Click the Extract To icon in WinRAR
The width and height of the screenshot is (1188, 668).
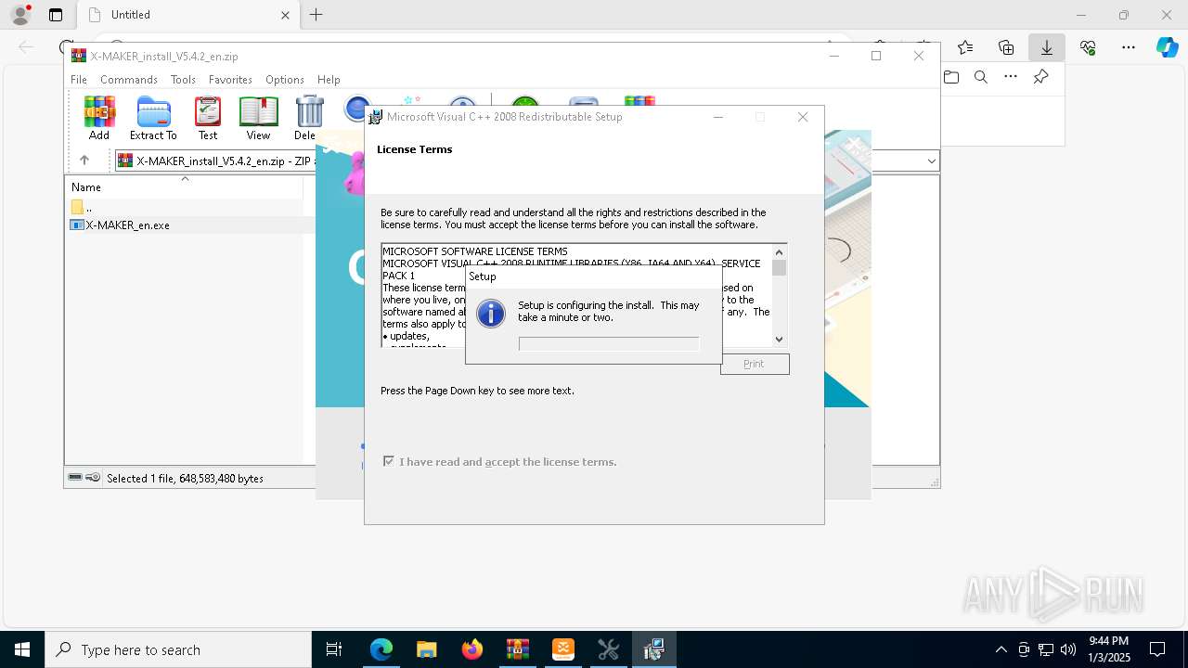pyautogui.click(x=153, y=118)
